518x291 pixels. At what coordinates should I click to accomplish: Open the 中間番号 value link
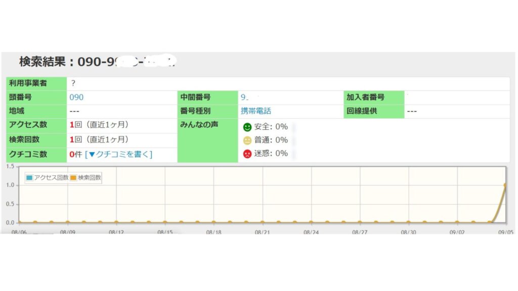point(244,98)
